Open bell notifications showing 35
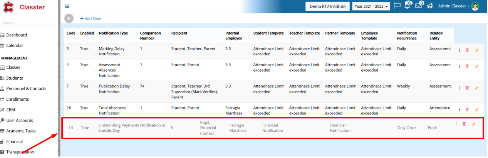 click(408, 6)
